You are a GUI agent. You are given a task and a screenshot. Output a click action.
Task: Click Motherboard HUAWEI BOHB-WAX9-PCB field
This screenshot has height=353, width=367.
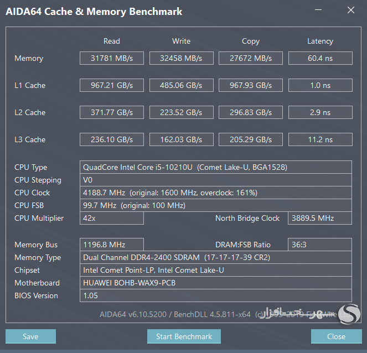click(216, 283)
